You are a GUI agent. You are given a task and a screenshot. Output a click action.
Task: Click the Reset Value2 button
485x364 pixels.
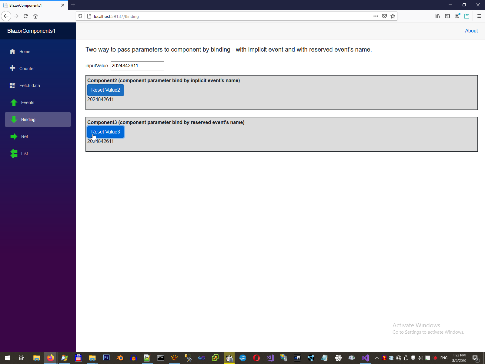coord(105,90)
